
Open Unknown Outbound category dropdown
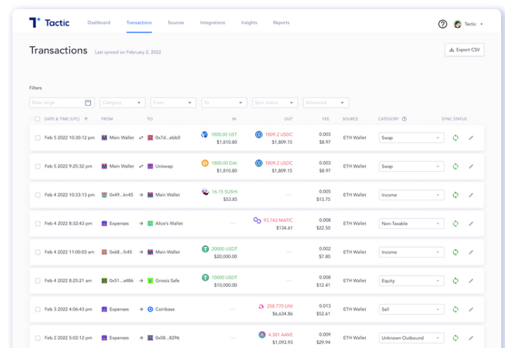[x=412, y=338]
